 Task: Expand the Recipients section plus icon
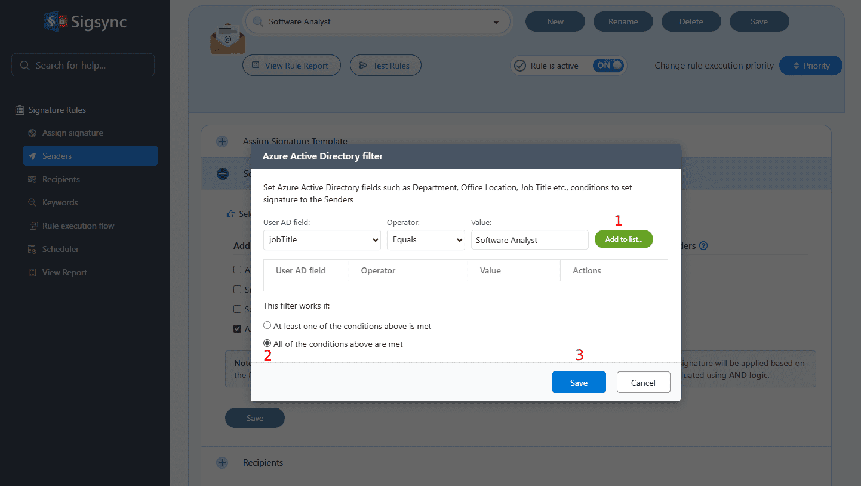(x=222, y=463)
